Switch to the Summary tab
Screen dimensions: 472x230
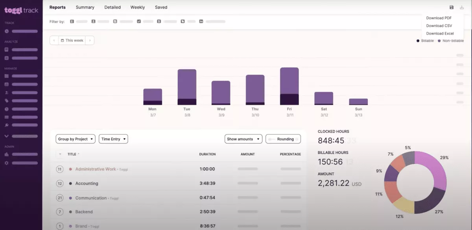pyautogui.click(x=85, y=7)
